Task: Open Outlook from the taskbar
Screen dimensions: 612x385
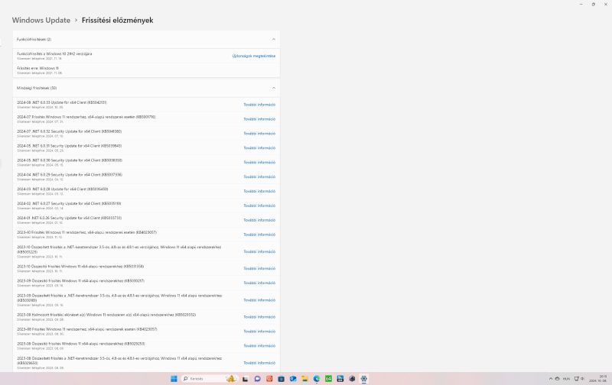Action: (293, 379)
